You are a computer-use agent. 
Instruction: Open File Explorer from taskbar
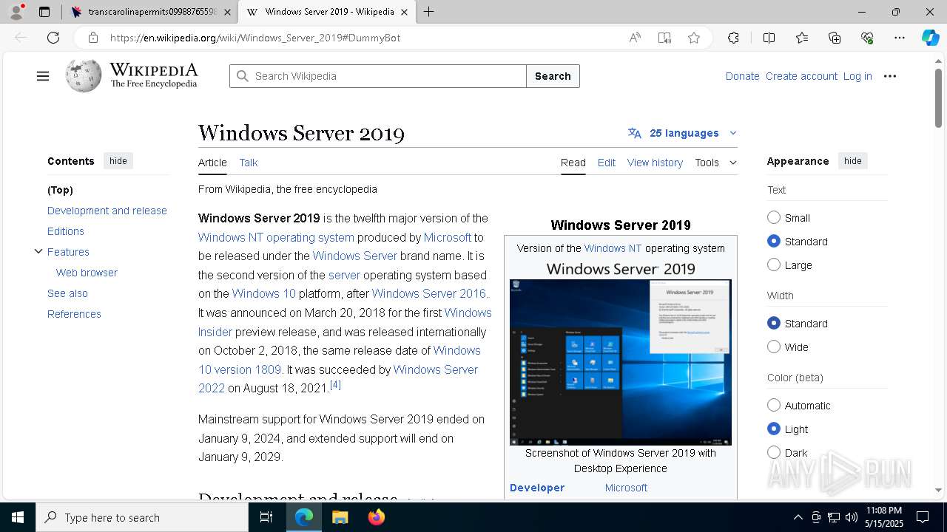(x=340, y=517)
